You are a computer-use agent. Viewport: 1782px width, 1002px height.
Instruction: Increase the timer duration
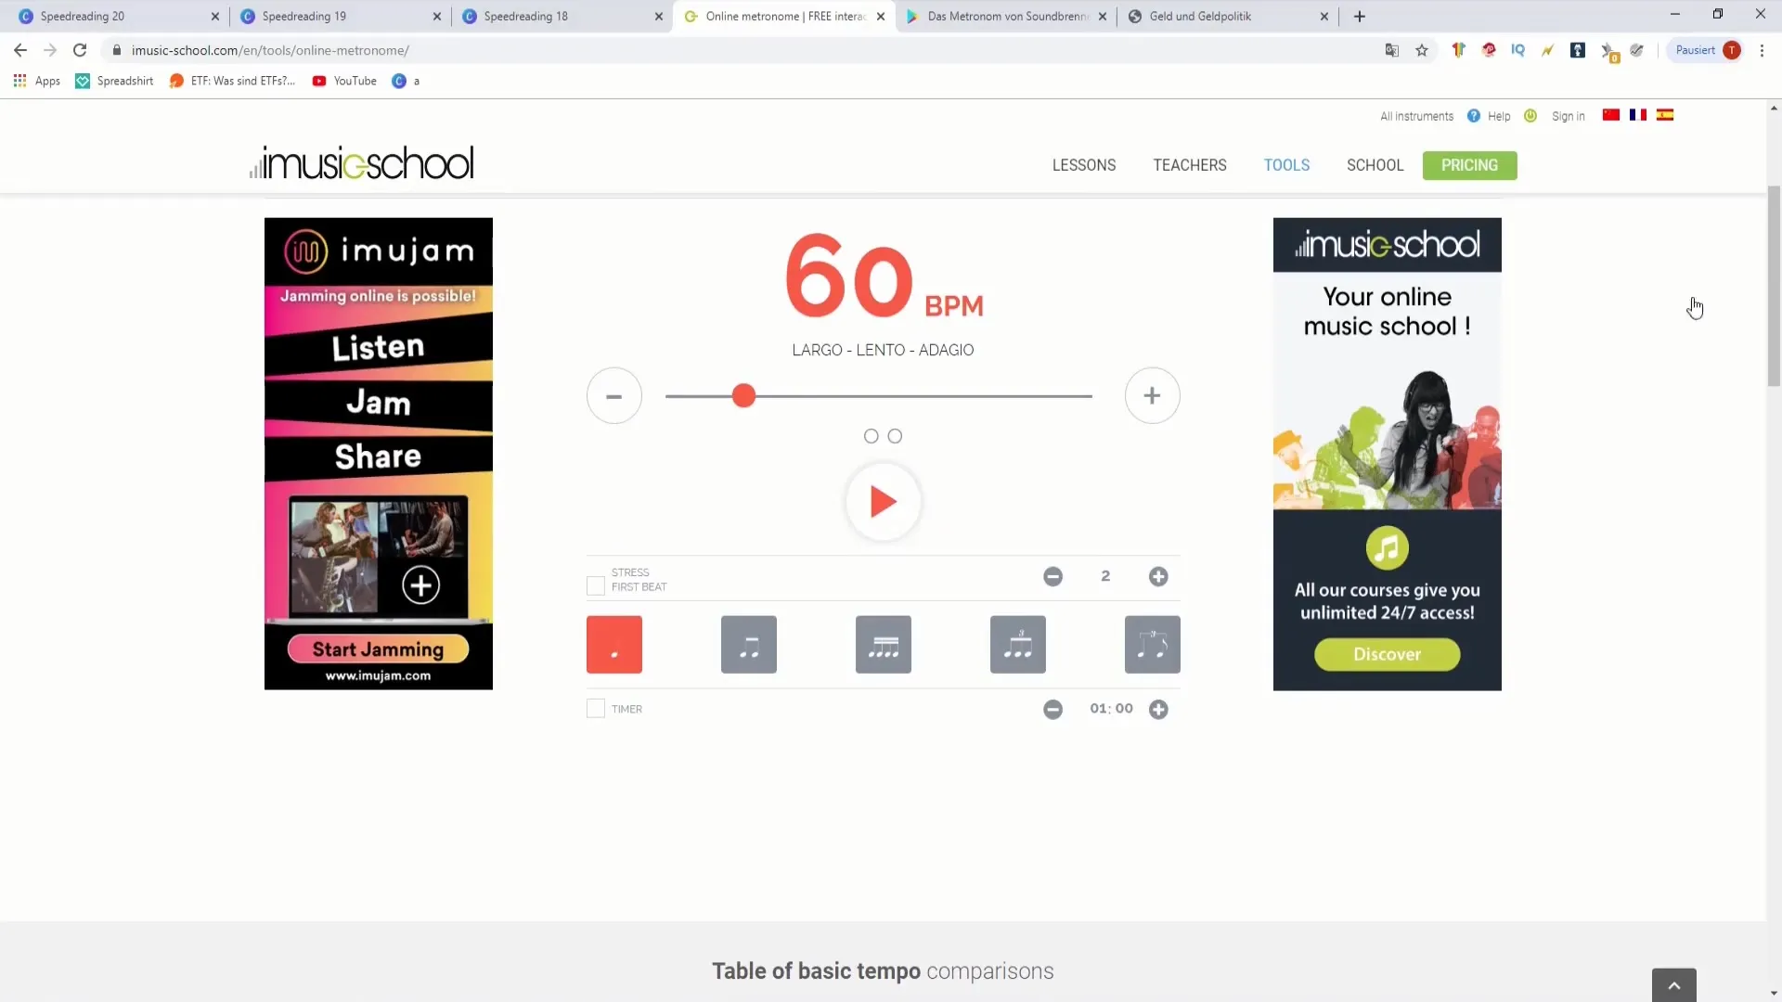tap(1159, 709)
